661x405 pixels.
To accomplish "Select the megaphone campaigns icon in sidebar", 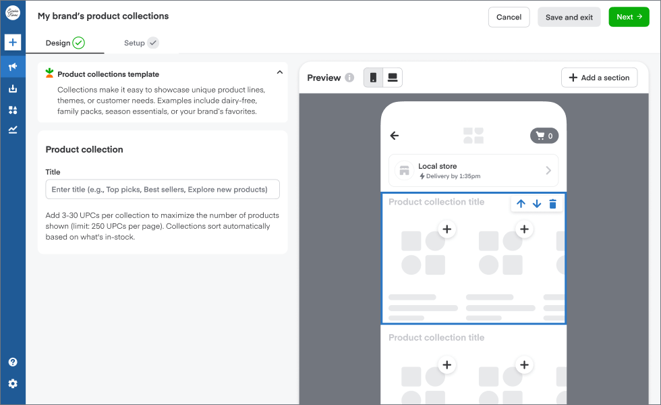I will pos(12,66).
